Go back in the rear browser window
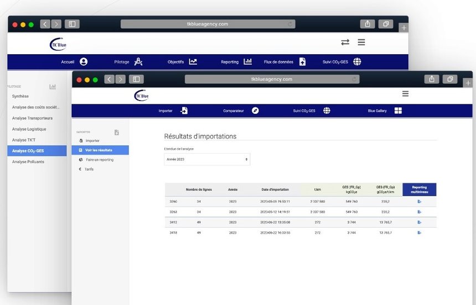The image size is (476, 305). pyautogui.click(x=45, y=24)
